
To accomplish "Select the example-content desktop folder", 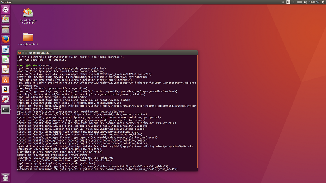I will click(x=28, y=39).
